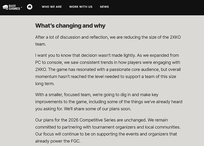Click the "What's changing and why" heading
The width and height of the screenshot is (204, 146).
tap(70, 26)
